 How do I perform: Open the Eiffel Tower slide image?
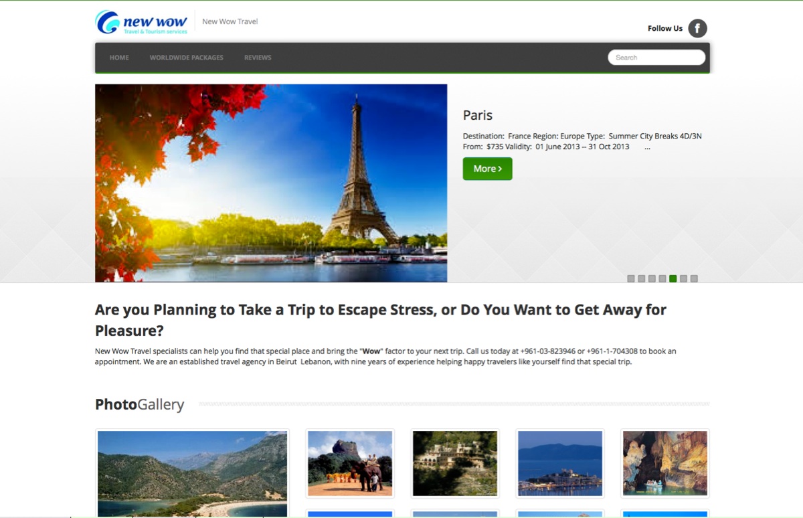(271, 183)
